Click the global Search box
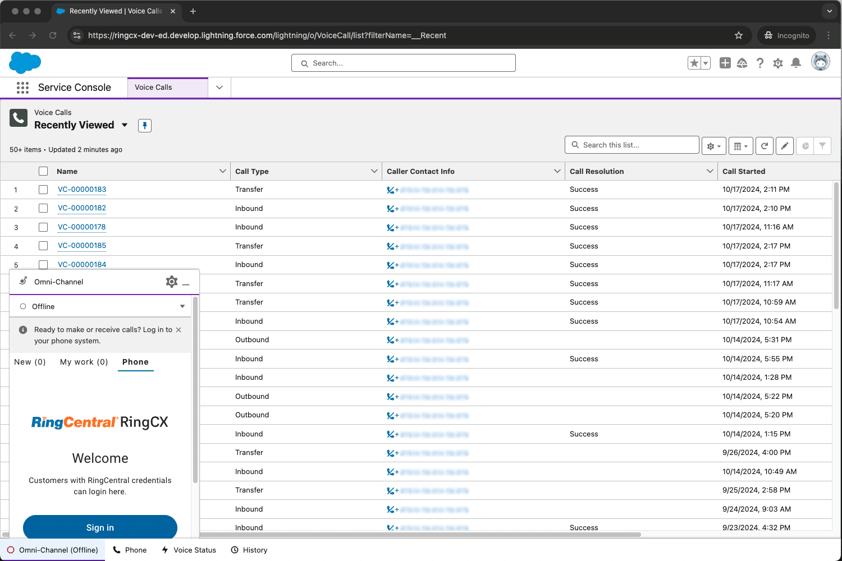The height and width of the screenshot is (561, 842). (x=404, y=63)
